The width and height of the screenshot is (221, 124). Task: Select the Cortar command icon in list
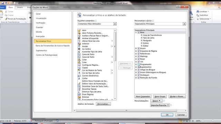(79, 78)
